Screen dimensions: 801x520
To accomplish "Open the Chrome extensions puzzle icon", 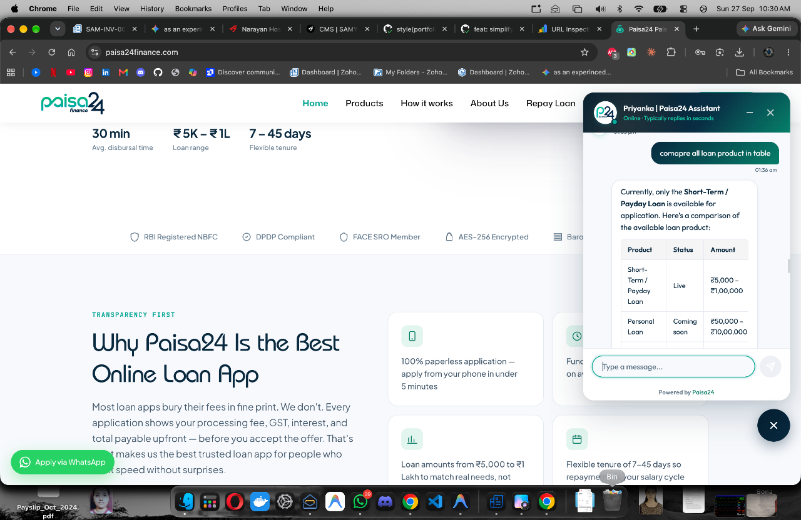I will pyautogui.click(x=671, y=52).
